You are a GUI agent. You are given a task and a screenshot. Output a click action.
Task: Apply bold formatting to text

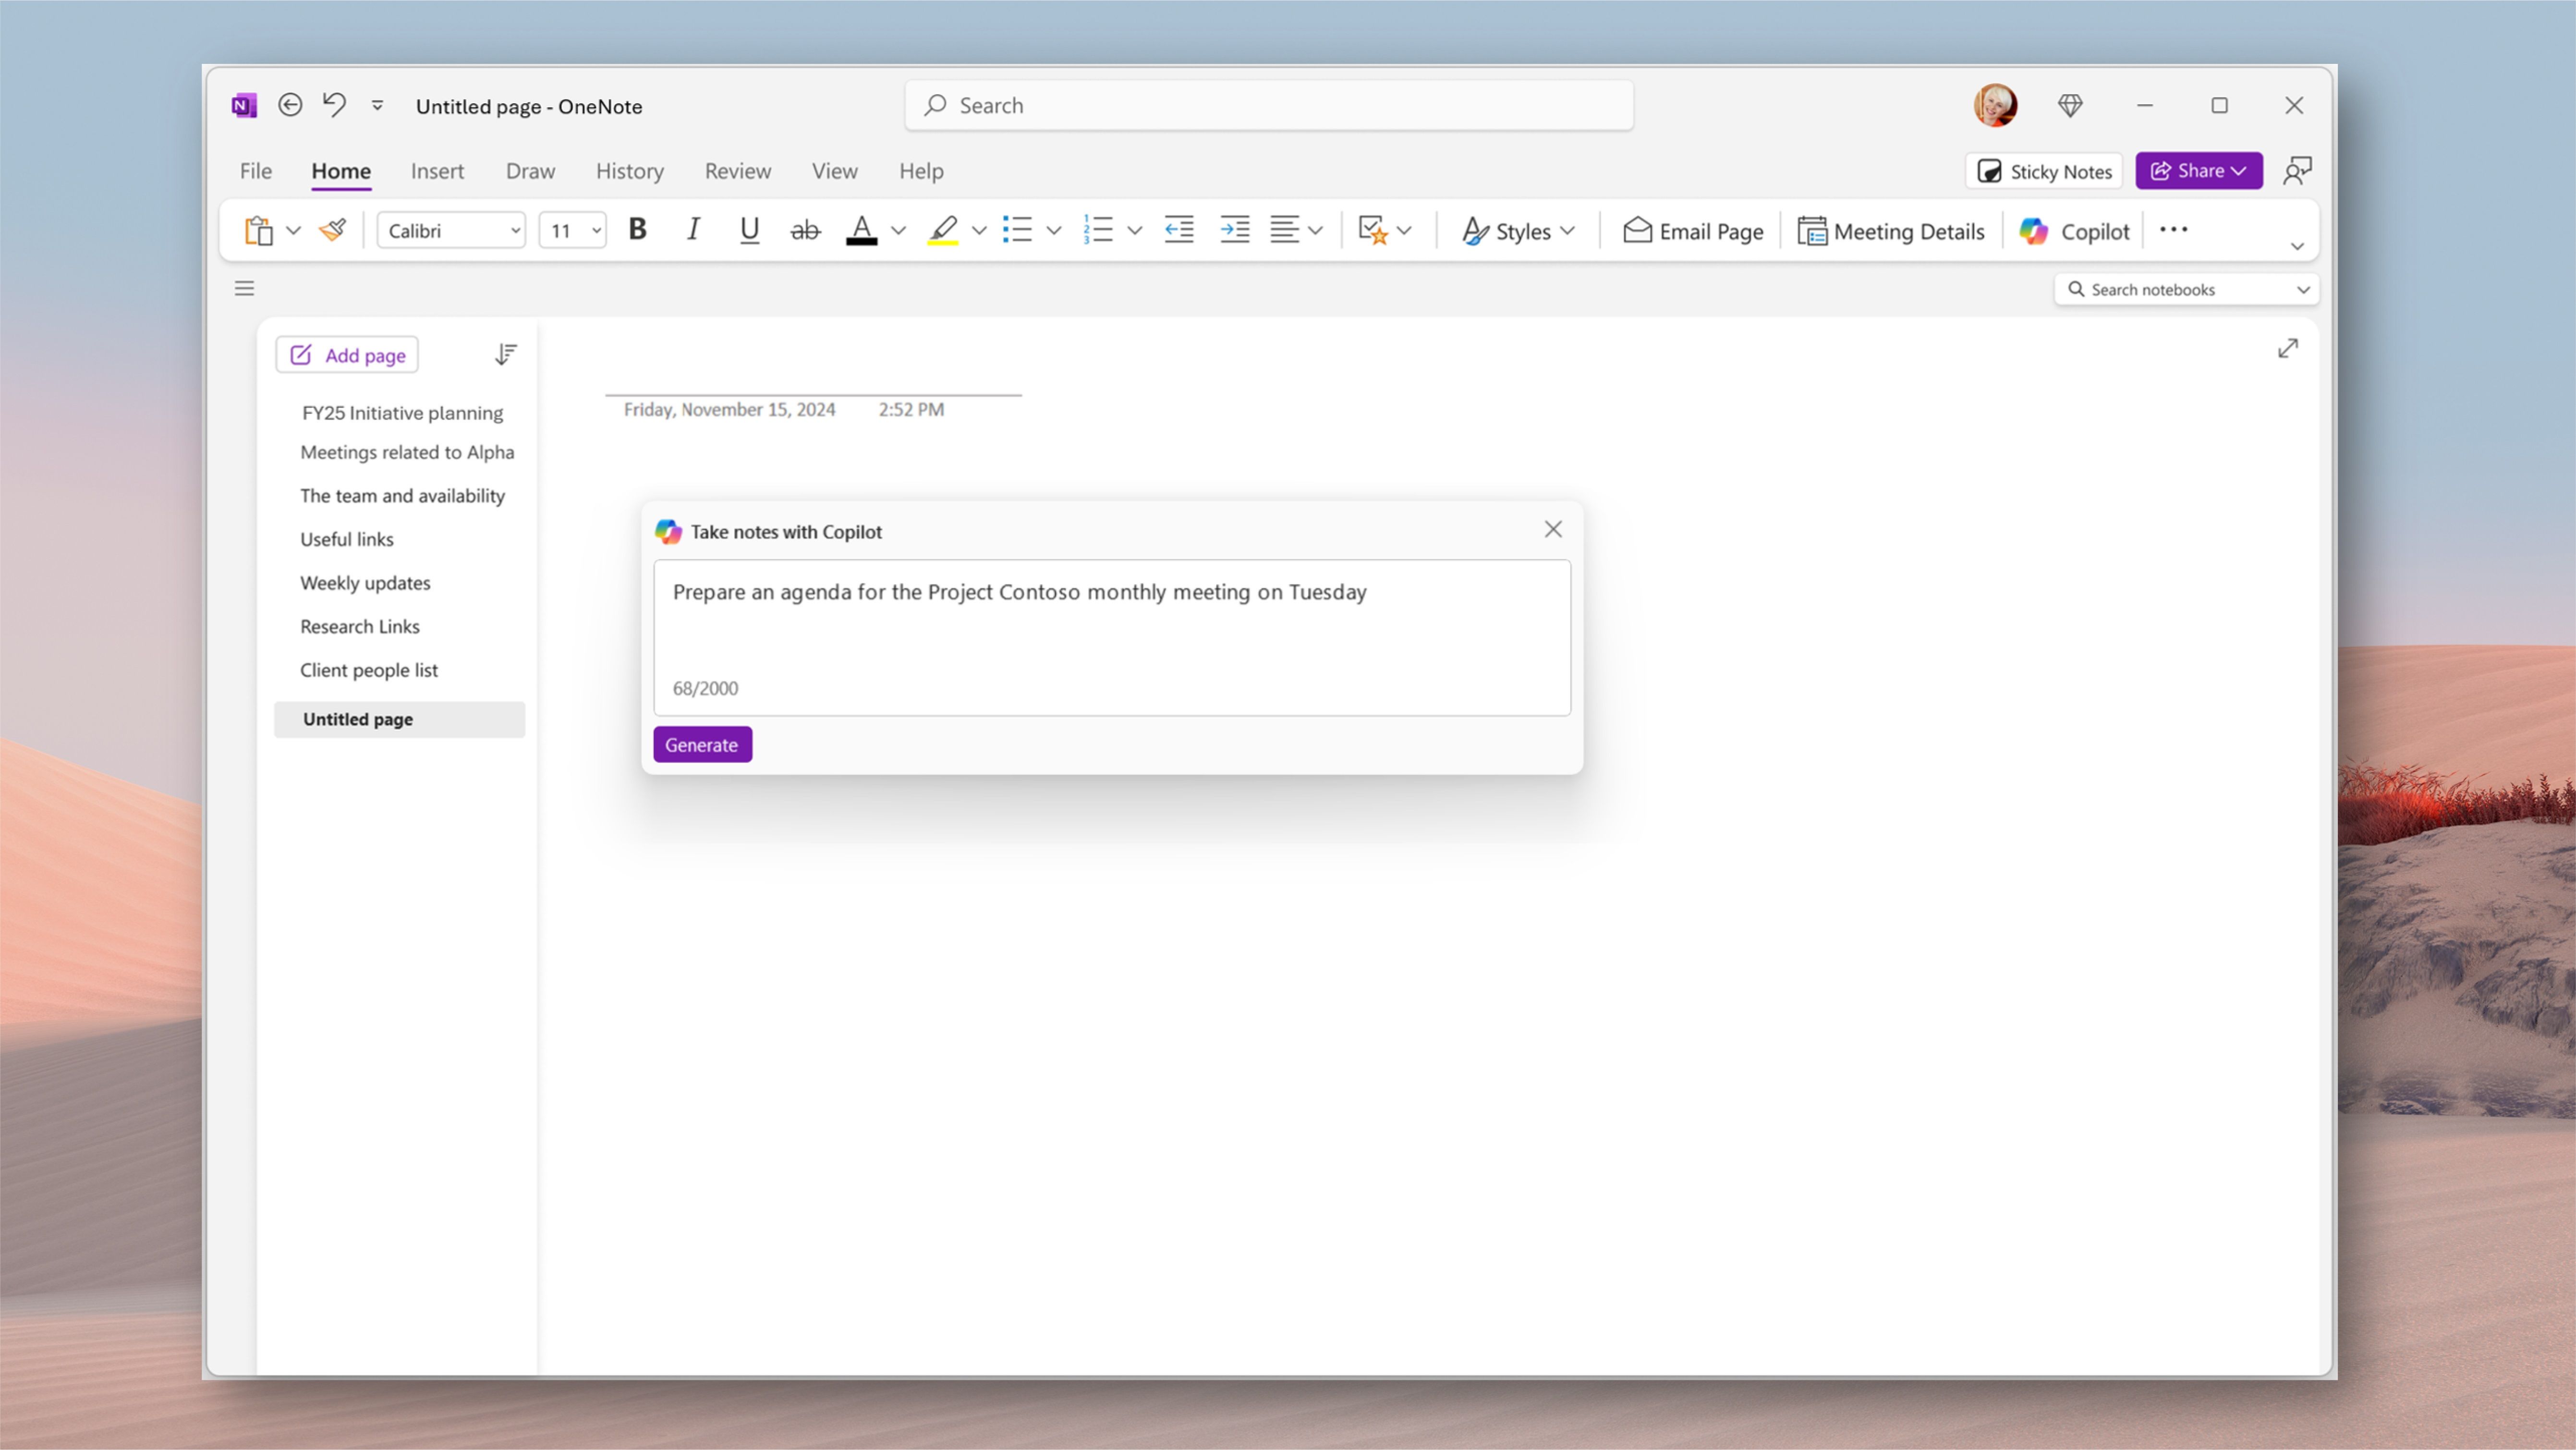pyautogui.click(x=638, y=230)
